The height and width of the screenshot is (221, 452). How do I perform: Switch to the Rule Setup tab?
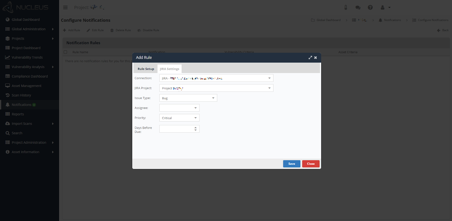146,69
